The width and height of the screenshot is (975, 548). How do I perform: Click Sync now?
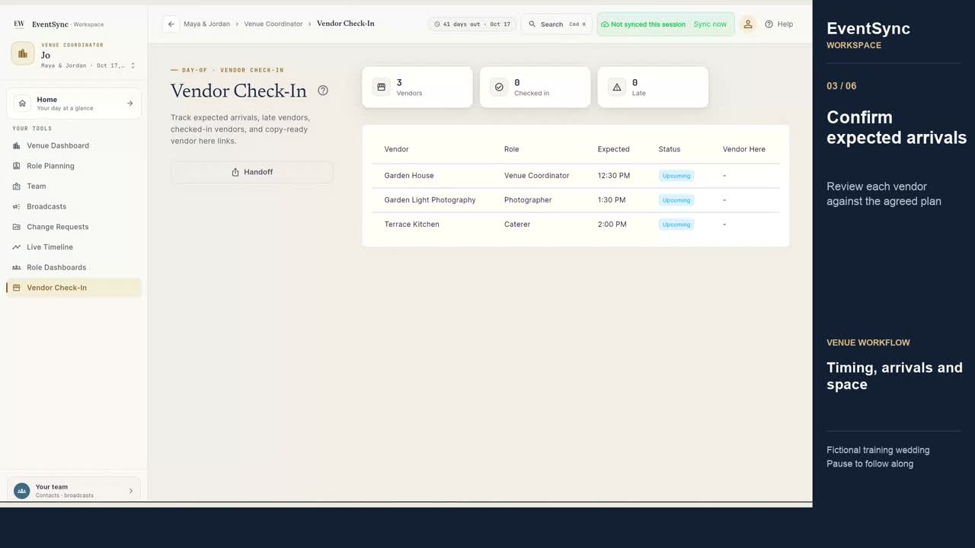point(710,24)
